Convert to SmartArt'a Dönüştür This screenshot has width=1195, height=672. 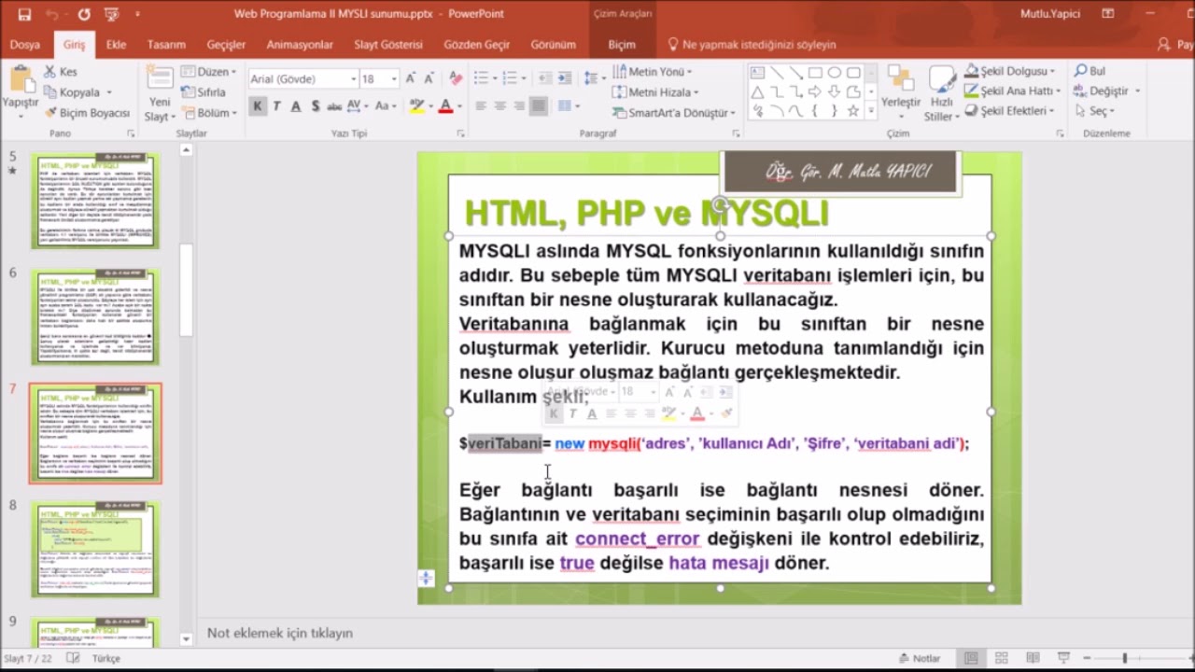click(676, 113)
